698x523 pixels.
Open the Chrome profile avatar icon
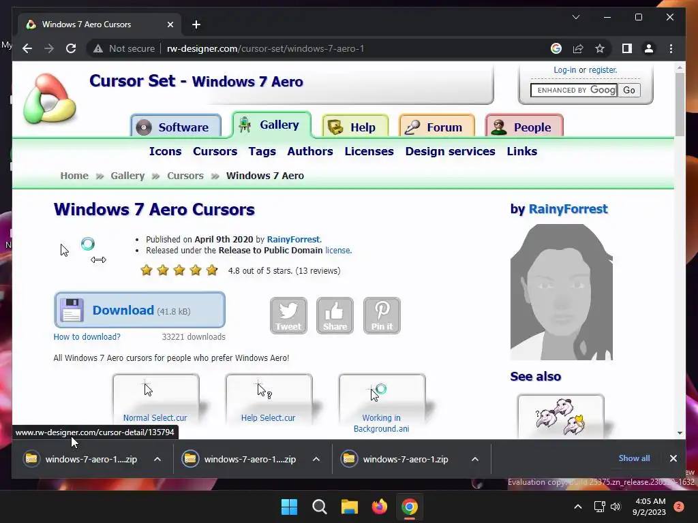tap(649, 48)
